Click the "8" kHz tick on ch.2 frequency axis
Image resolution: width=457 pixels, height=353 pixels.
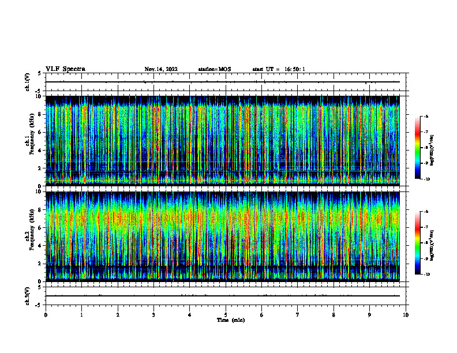pyautogui.click(x=40, y=210)
